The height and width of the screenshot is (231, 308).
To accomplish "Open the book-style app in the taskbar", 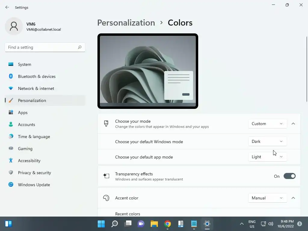I will [x=181, y=224].
